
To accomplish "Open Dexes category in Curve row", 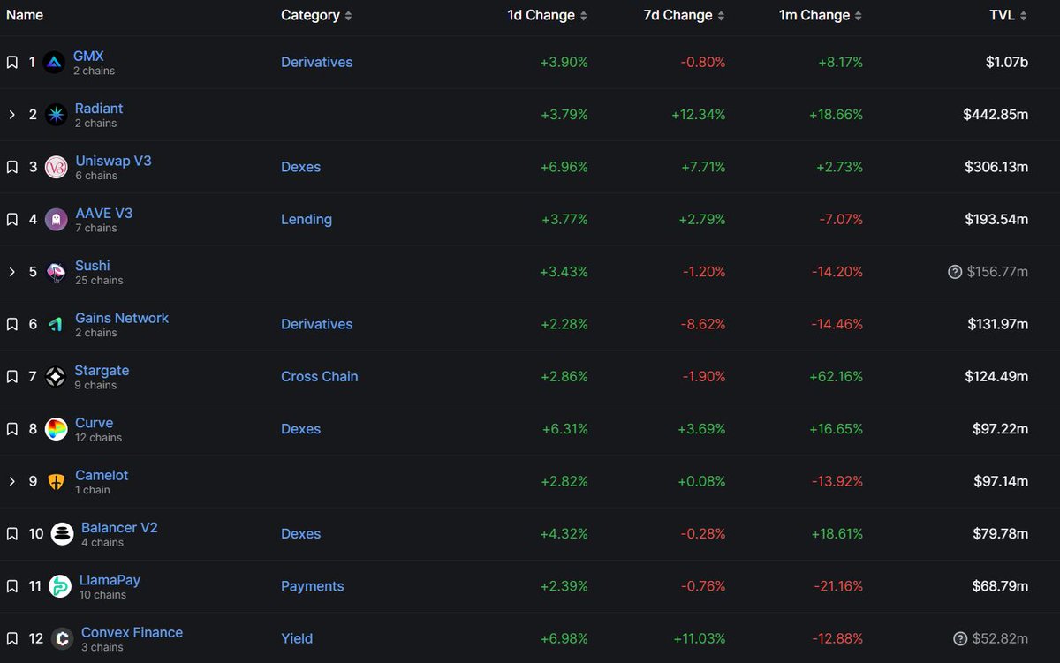I will click(300, 429).
